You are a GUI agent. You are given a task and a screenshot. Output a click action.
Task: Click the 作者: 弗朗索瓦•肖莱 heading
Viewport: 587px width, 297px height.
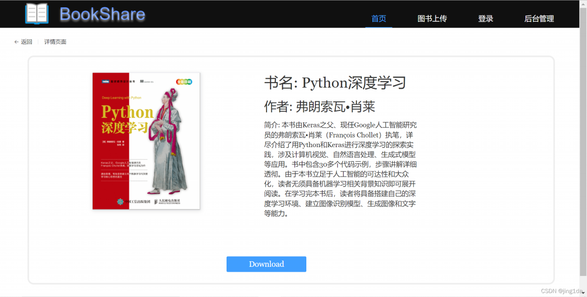[320, 107]
